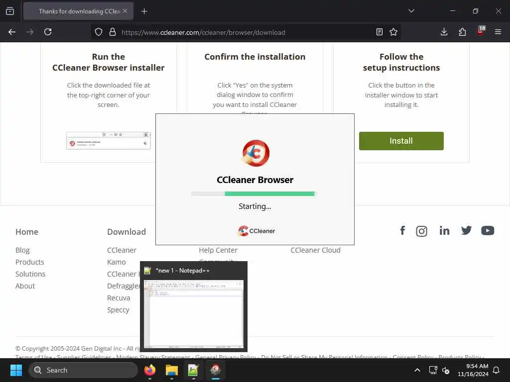The height and width of the screenshot is (382, 510).
Task: Click the Download footer heading
Action: pos(127,232)
